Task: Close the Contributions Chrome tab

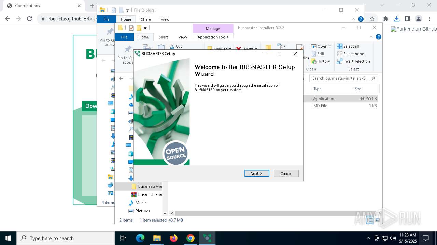Action: [79, 5]
